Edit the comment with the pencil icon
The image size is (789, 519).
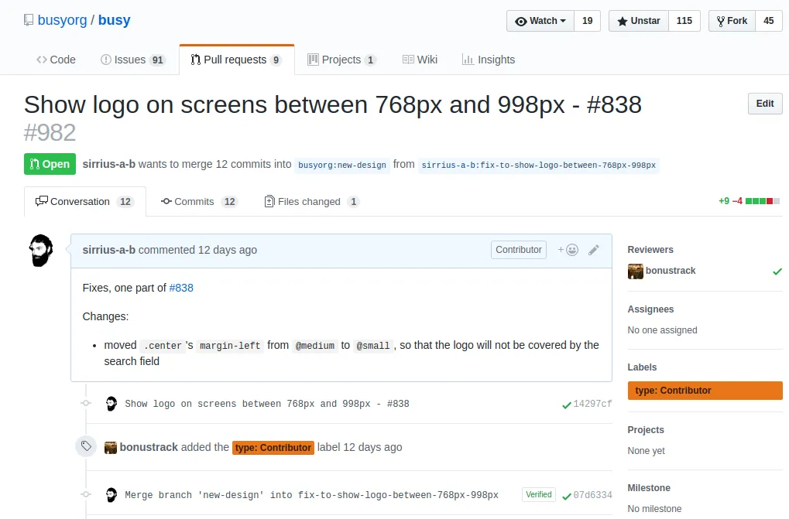(594, 250)
